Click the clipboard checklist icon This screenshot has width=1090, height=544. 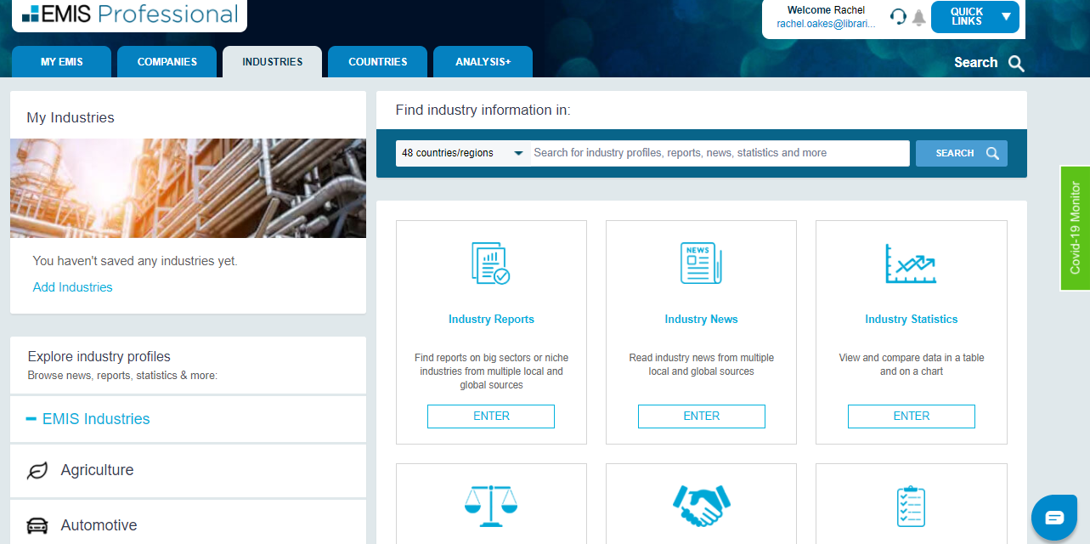tap(911, 506)
